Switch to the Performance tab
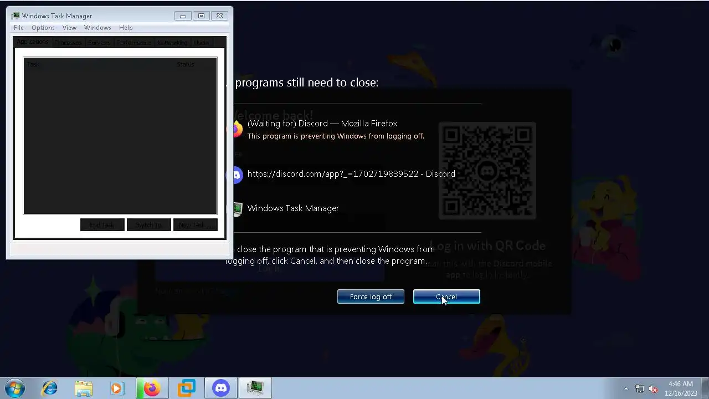Image resolution: width=709 pixels, height=399 pixels. [x=133, y=43]
